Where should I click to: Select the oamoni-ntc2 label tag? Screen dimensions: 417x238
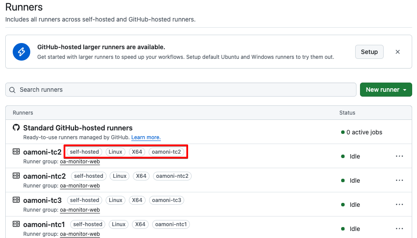[x=172, y=176]
